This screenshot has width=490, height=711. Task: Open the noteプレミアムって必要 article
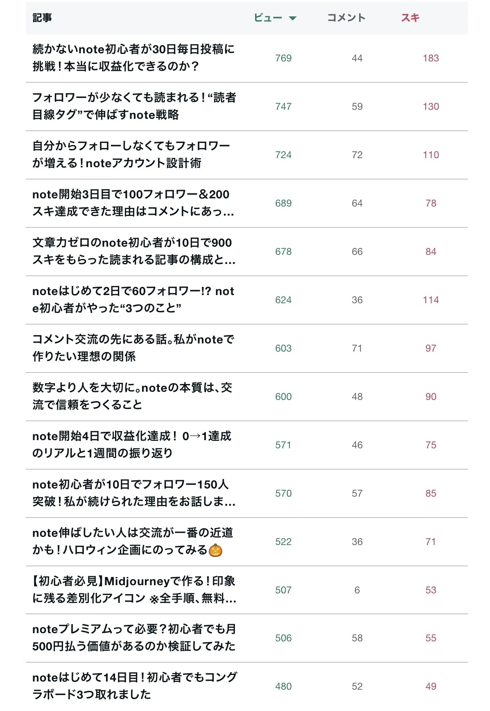point(134,638)
